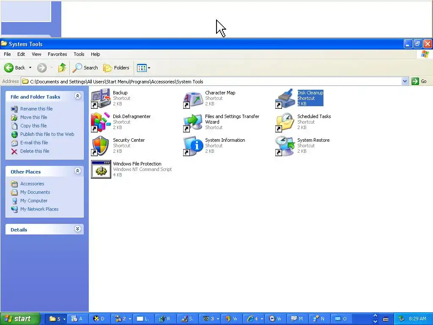Expand the Details panel
Screen dimensions: 433x325
(x=78, y=229)
